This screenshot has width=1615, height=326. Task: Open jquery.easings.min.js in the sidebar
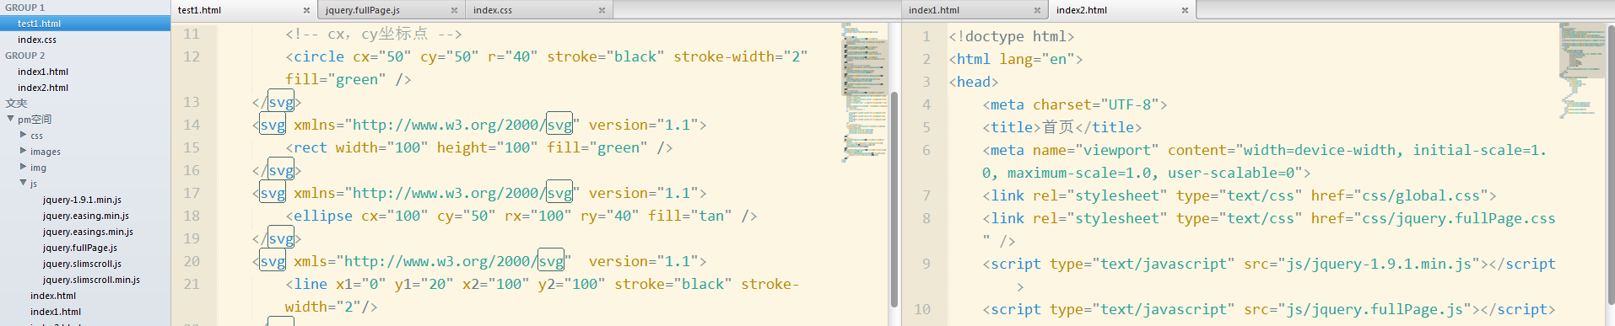[x=88, y=232]
